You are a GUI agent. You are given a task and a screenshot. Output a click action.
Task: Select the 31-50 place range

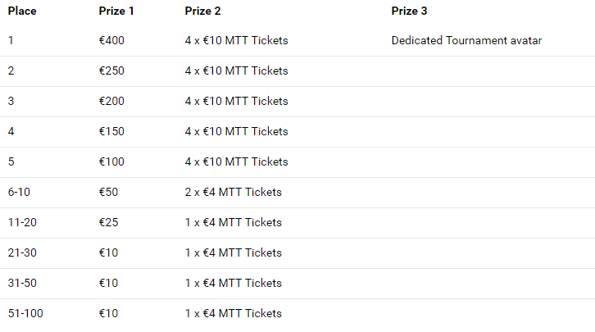(22, 284)
